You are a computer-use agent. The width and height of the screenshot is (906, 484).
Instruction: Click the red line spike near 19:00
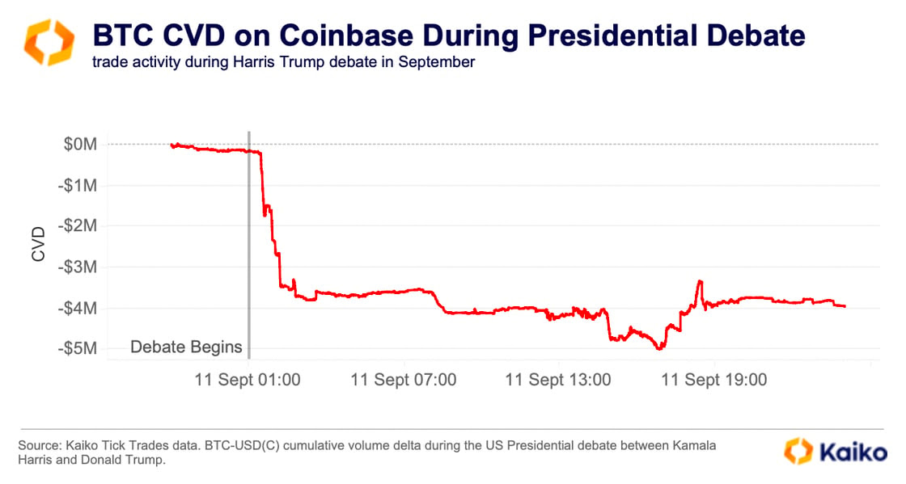pyautogui.click(x=701, y=282)
